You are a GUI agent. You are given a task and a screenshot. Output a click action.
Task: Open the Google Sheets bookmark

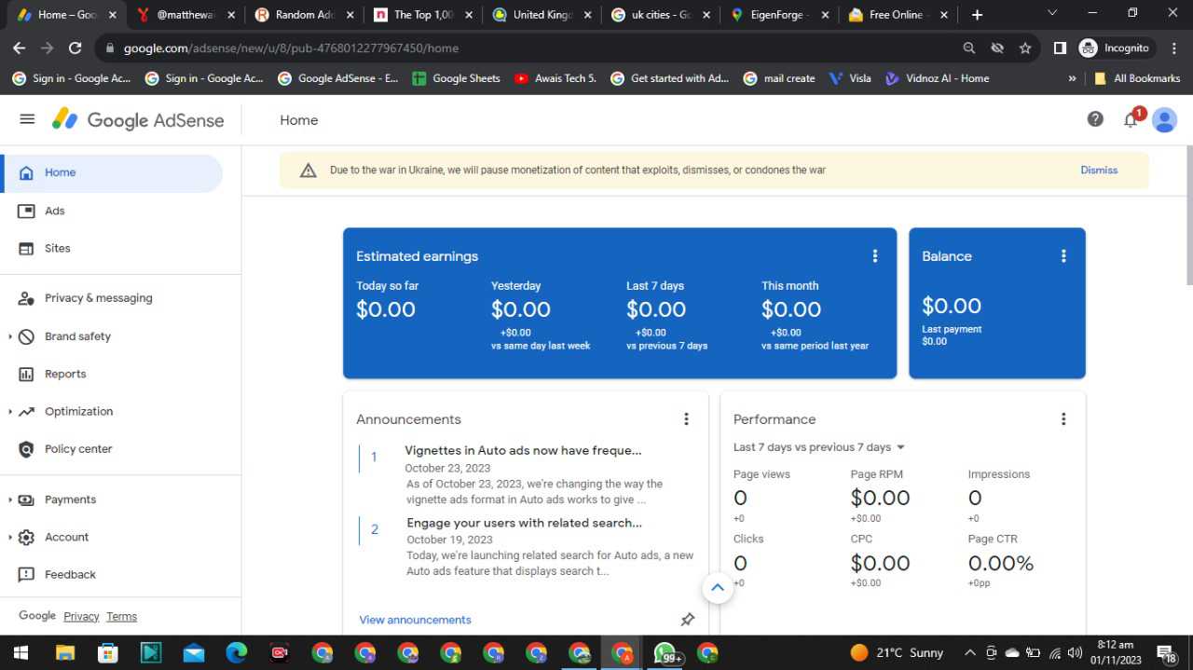coord(456,78)
